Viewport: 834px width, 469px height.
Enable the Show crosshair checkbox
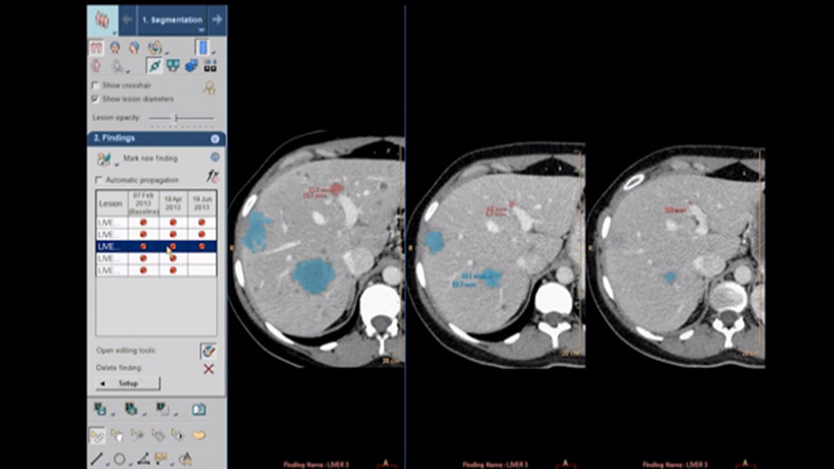coord(96,86)
